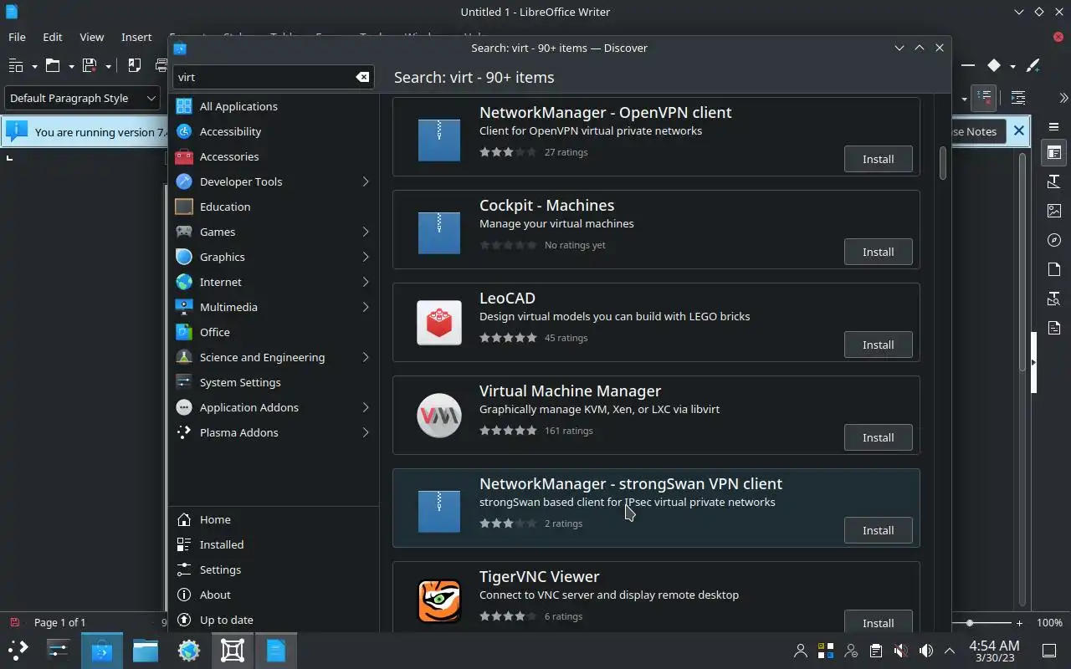Install NetworkManager strongSwan VPN client
Image resolution: width=1071 pixels, height=669 pixels.
878,530
